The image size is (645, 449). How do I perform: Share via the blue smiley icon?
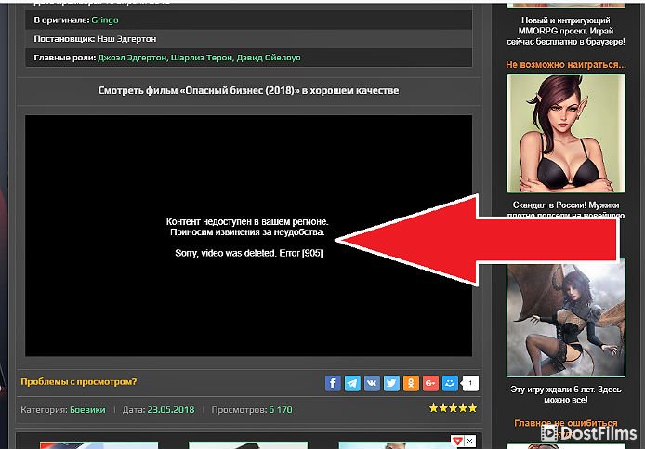[x=450, y=383]
